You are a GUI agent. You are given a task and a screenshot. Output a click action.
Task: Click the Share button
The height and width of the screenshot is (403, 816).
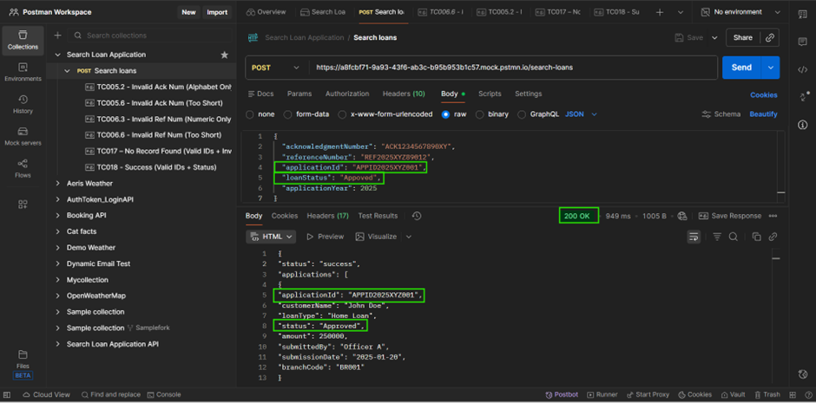(742, 37)
